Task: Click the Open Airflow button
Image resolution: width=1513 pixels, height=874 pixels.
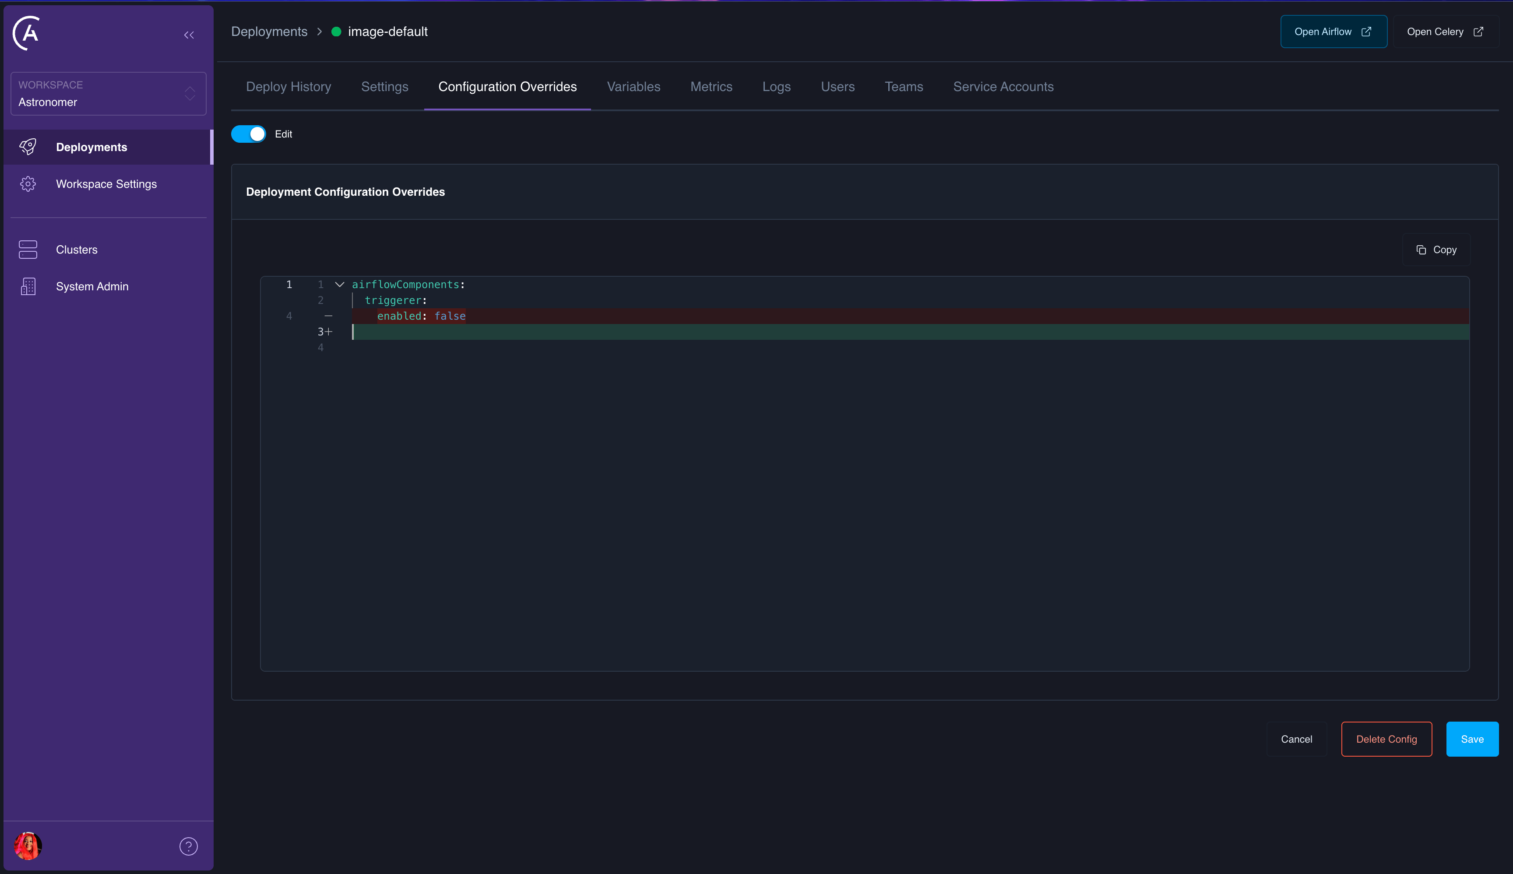Action: [x=1334, y=32]
